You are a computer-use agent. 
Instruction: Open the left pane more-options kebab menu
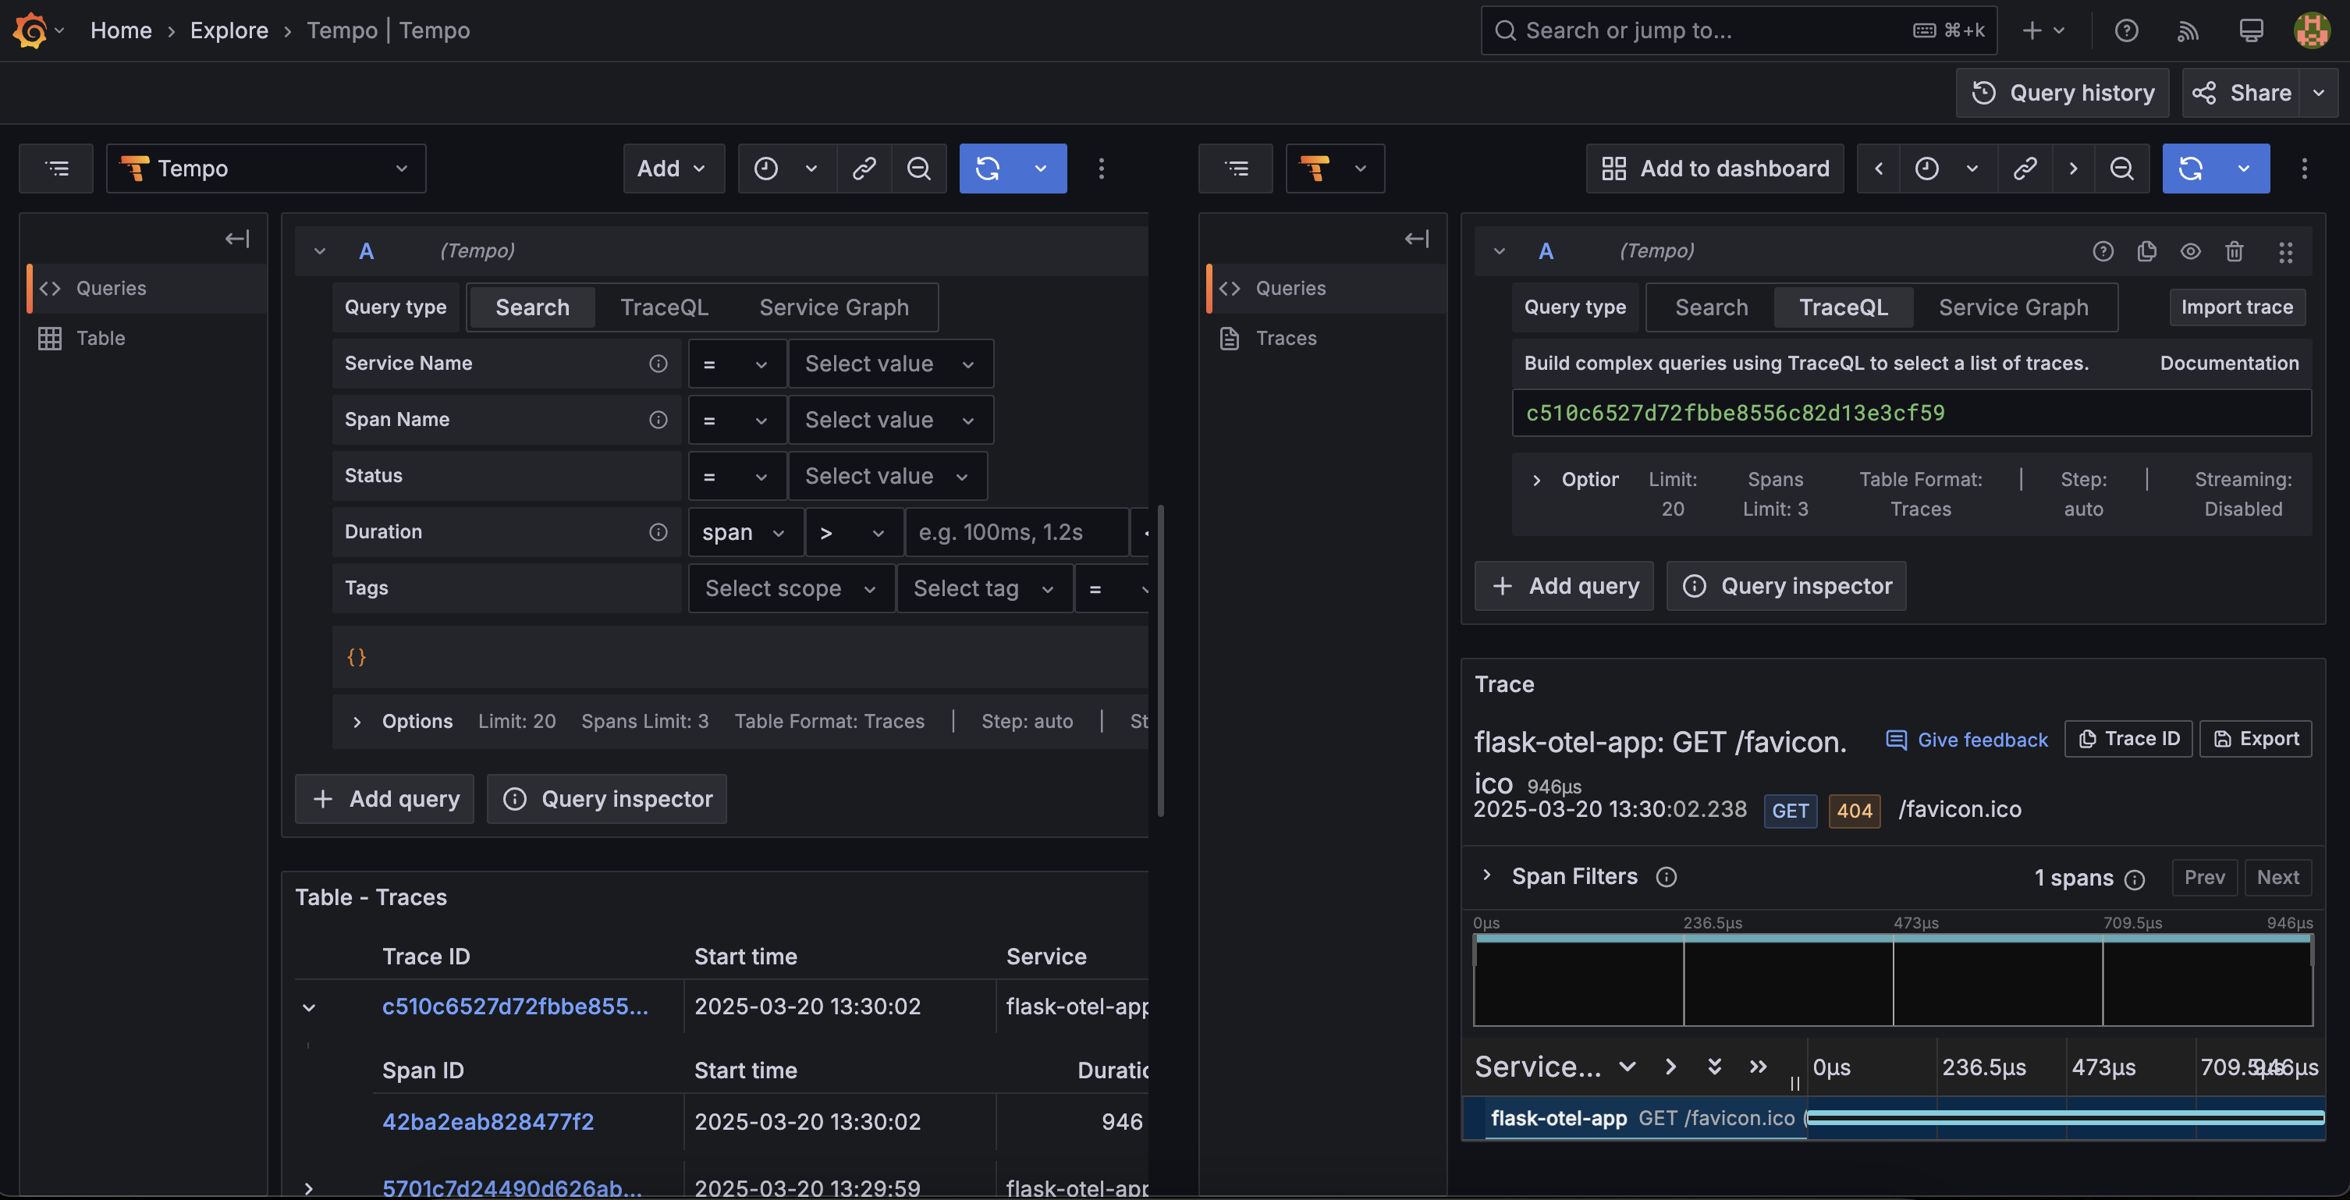point(1101,168)
